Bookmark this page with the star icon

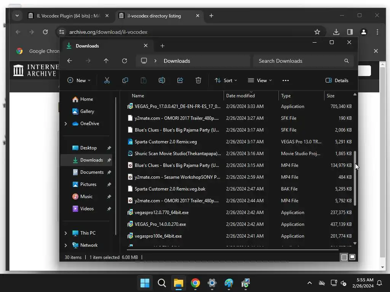pyautogui.click(x=317, y=32)
